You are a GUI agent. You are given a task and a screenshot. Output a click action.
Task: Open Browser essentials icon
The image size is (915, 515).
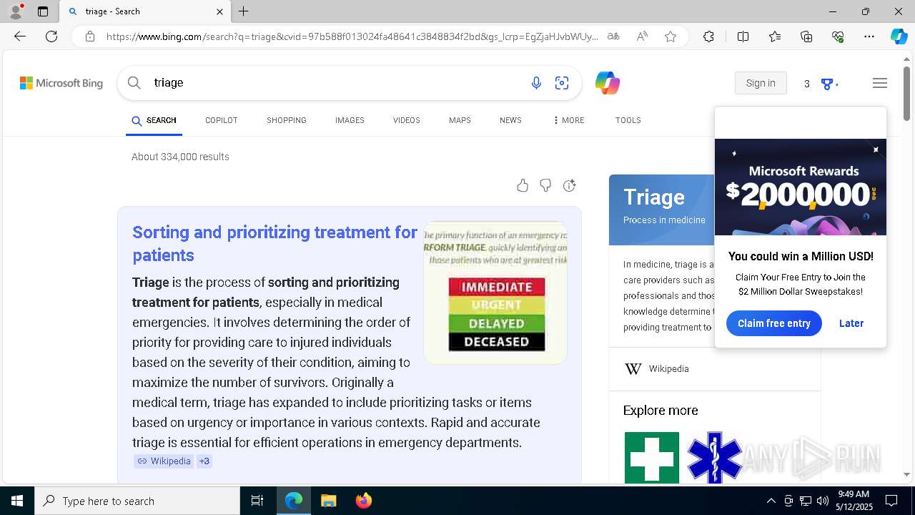tap(838, 36)
